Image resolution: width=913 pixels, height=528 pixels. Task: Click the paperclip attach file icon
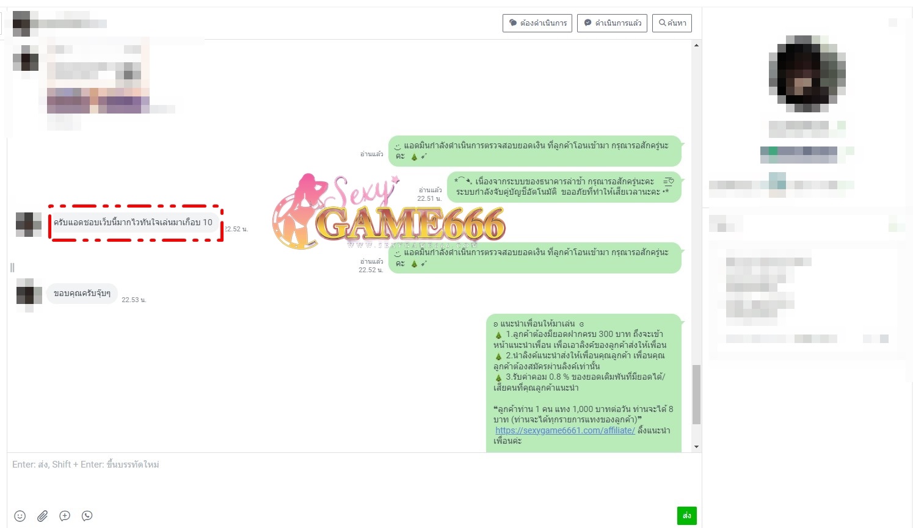pos(42,516)
